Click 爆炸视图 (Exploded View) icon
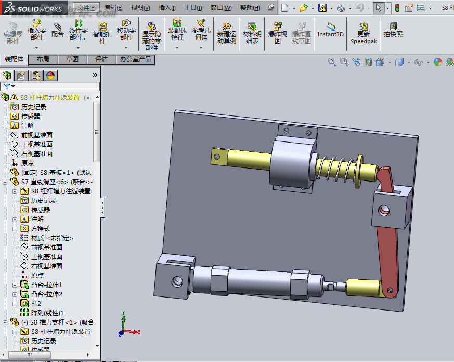Viewport: 454px width, 362px height. pos(277,33)
